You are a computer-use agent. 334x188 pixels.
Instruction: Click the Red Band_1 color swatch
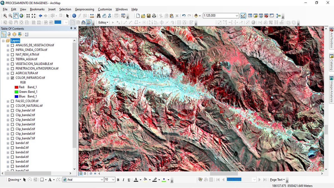click(x=16, y=87)
